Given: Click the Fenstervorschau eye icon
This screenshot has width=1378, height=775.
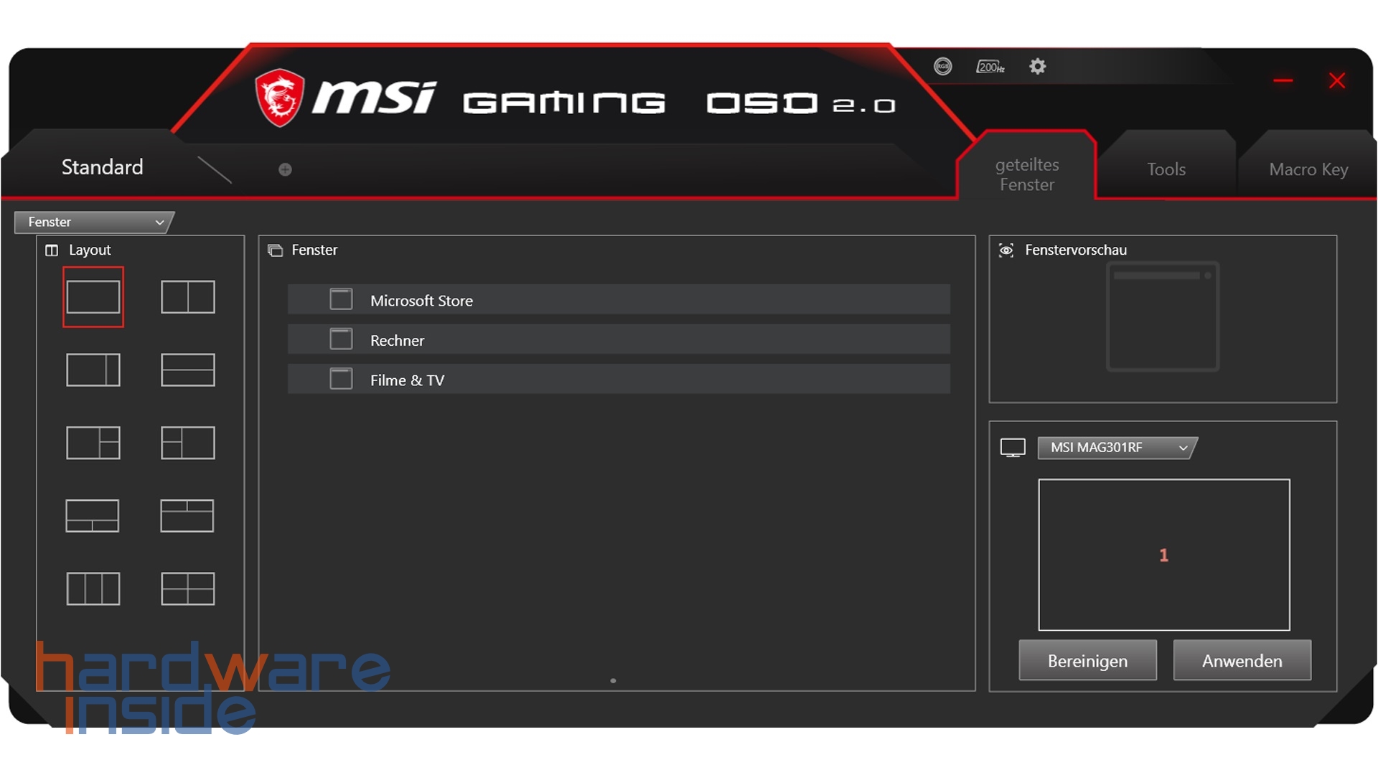Looking at the screenshot, I should tap(1006, 250).
